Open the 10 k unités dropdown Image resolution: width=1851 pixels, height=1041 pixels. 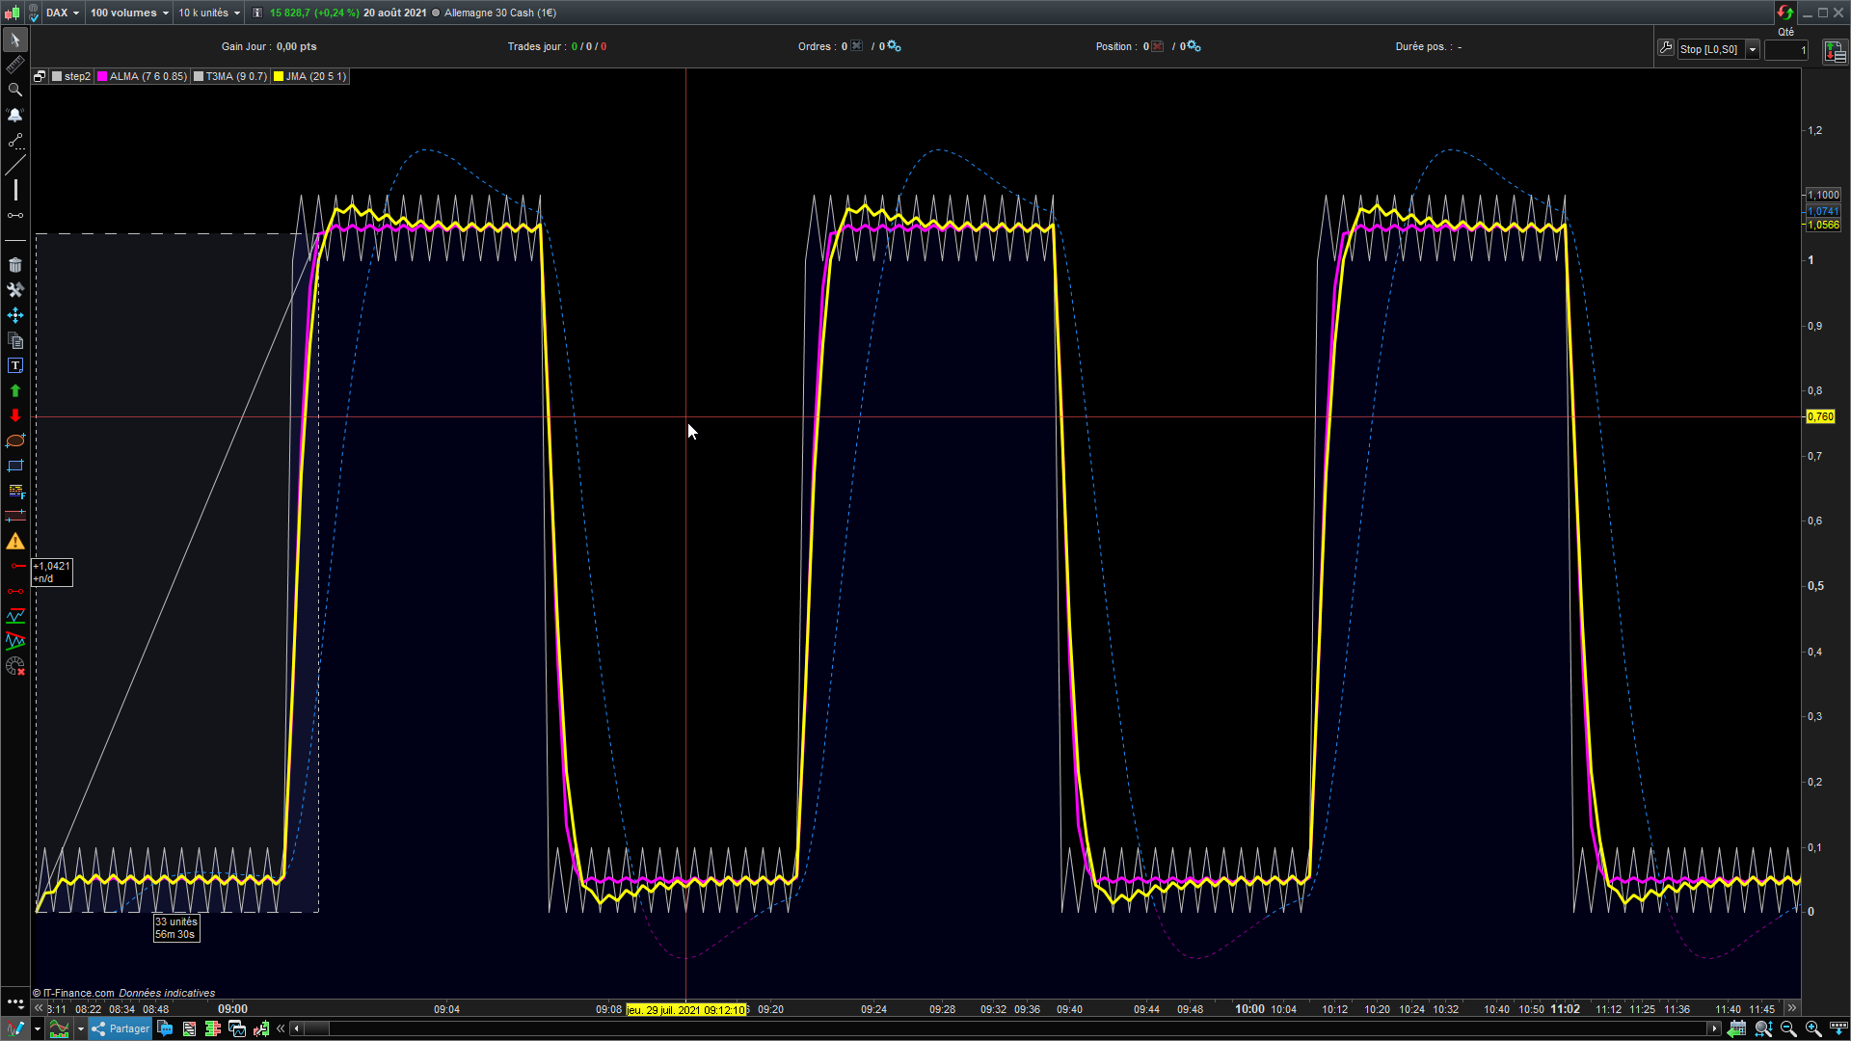click(209, 13)
